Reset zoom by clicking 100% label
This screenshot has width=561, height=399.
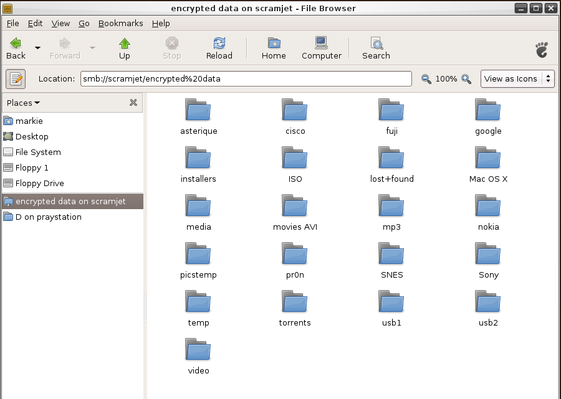pos(446,79)
